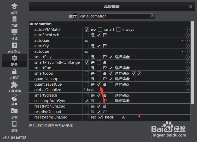Open the autoCue dropdown arrow
This screenshot has width=197, height=142.
click(182, 51)
